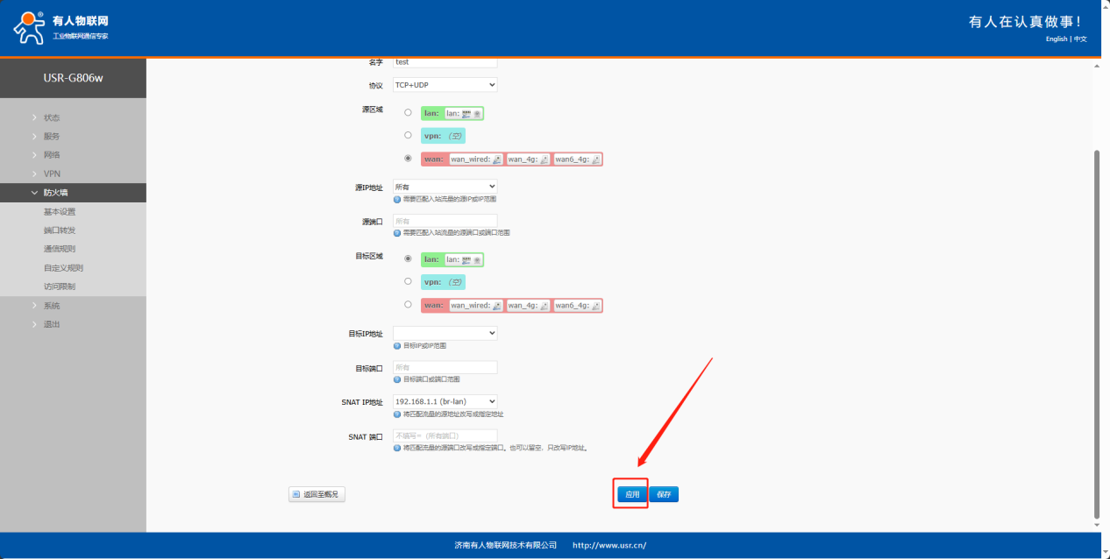Select lan as source zone
The image size is (1110, 559).
[x=408, y=112]
